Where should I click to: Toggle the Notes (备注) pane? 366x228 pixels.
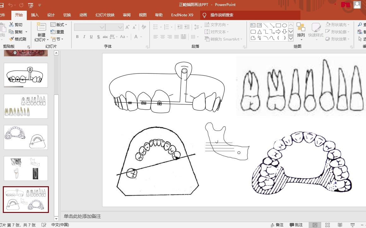pos(277,225)
